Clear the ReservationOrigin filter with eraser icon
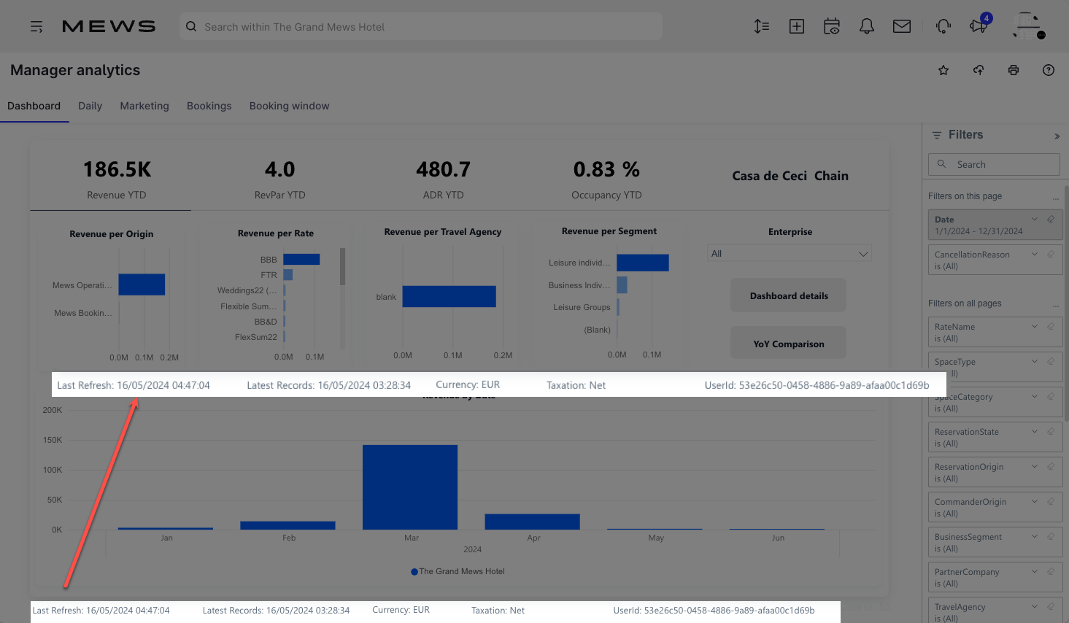Screen dimensions: 1069x623 pyautogui.click(x=1051, y=466)
